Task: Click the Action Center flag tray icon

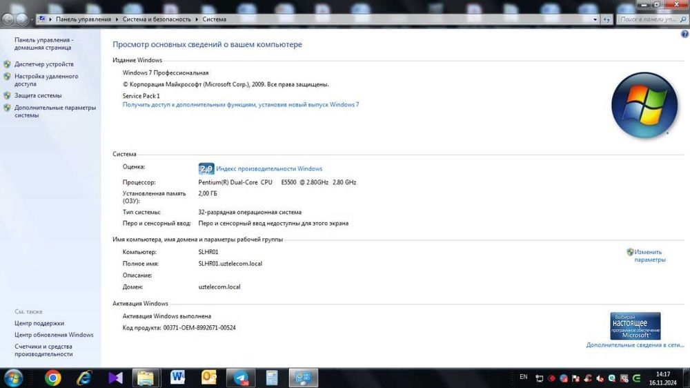Action: click(575, 378)
